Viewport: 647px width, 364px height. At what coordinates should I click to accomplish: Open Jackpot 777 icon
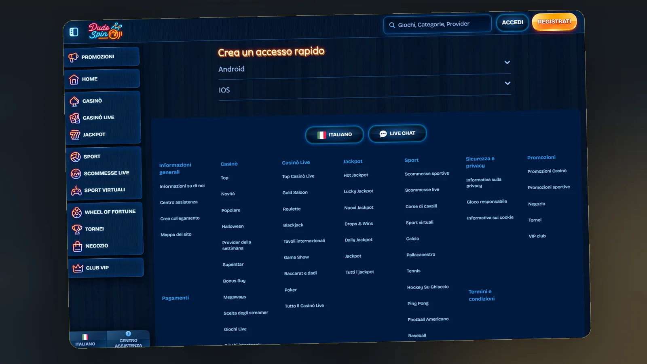(75, 135)
